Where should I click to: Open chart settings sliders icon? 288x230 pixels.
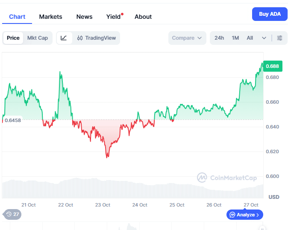pos(279,38)
